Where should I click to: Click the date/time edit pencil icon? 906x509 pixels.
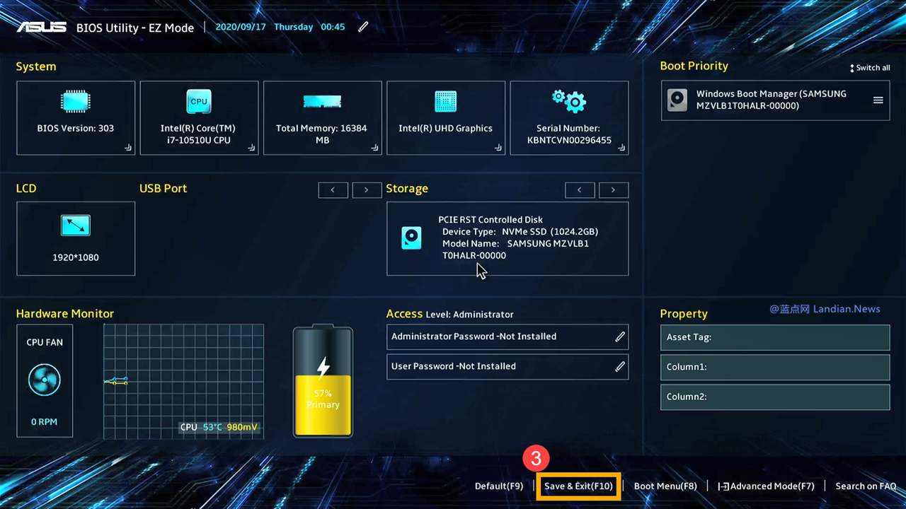[363, 27]
